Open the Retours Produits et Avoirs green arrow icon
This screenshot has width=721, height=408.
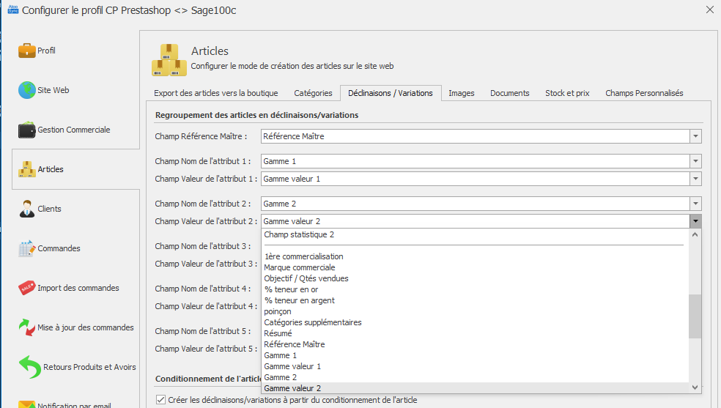point(30,367)
